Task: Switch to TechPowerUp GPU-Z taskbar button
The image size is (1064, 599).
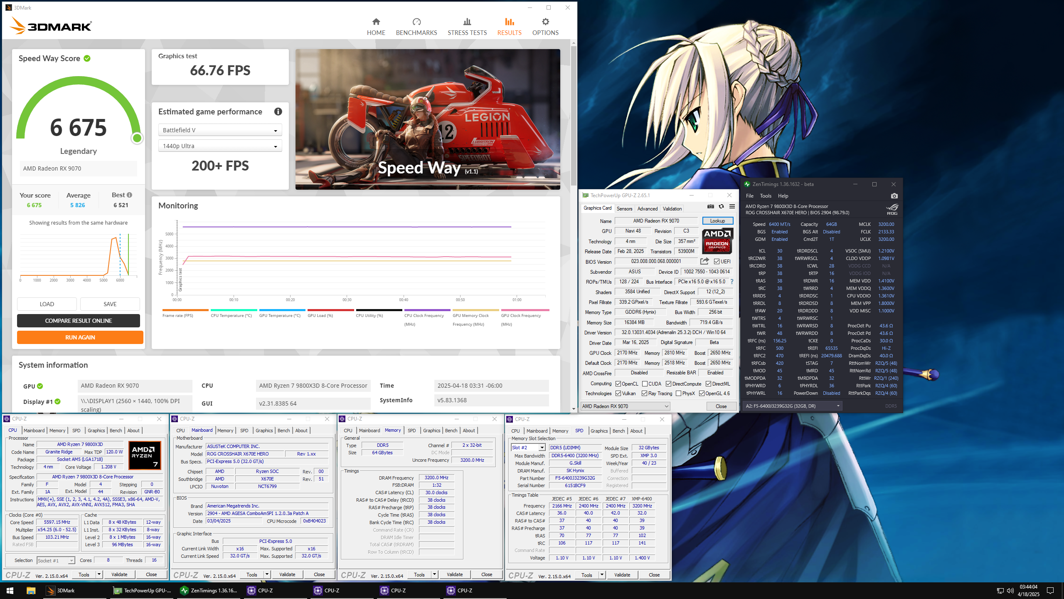Action: click(142, 590)
